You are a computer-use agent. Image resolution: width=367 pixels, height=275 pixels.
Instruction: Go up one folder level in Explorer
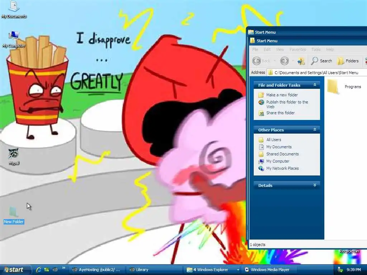coord(301,61)
